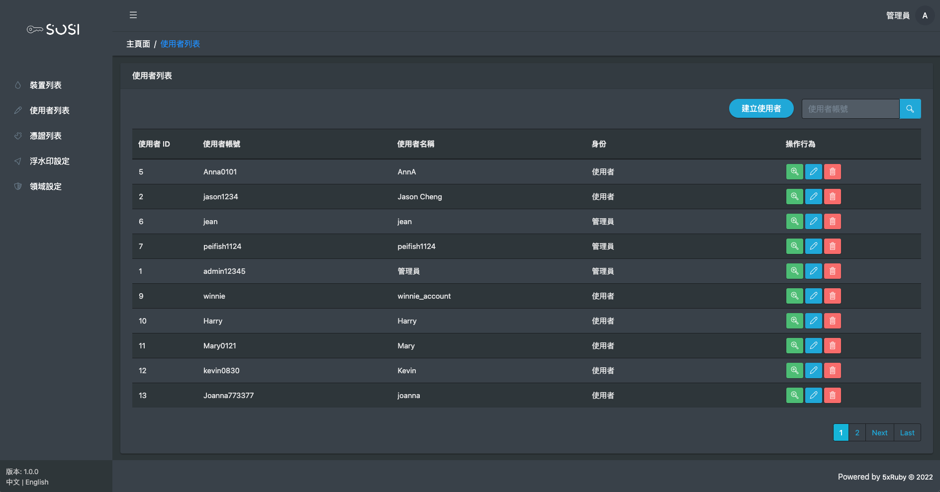
Task: View details for user Anna0101
Action: pos(794,172)
